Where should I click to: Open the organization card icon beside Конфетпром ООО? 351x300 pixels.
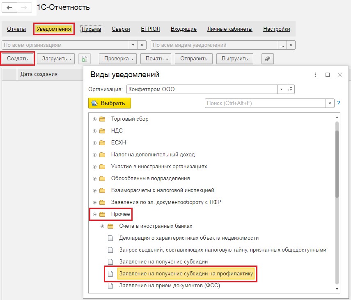coord(290,89)
